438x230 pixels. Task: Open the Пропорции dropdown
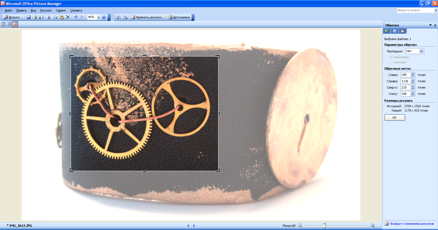click(421, 51)
